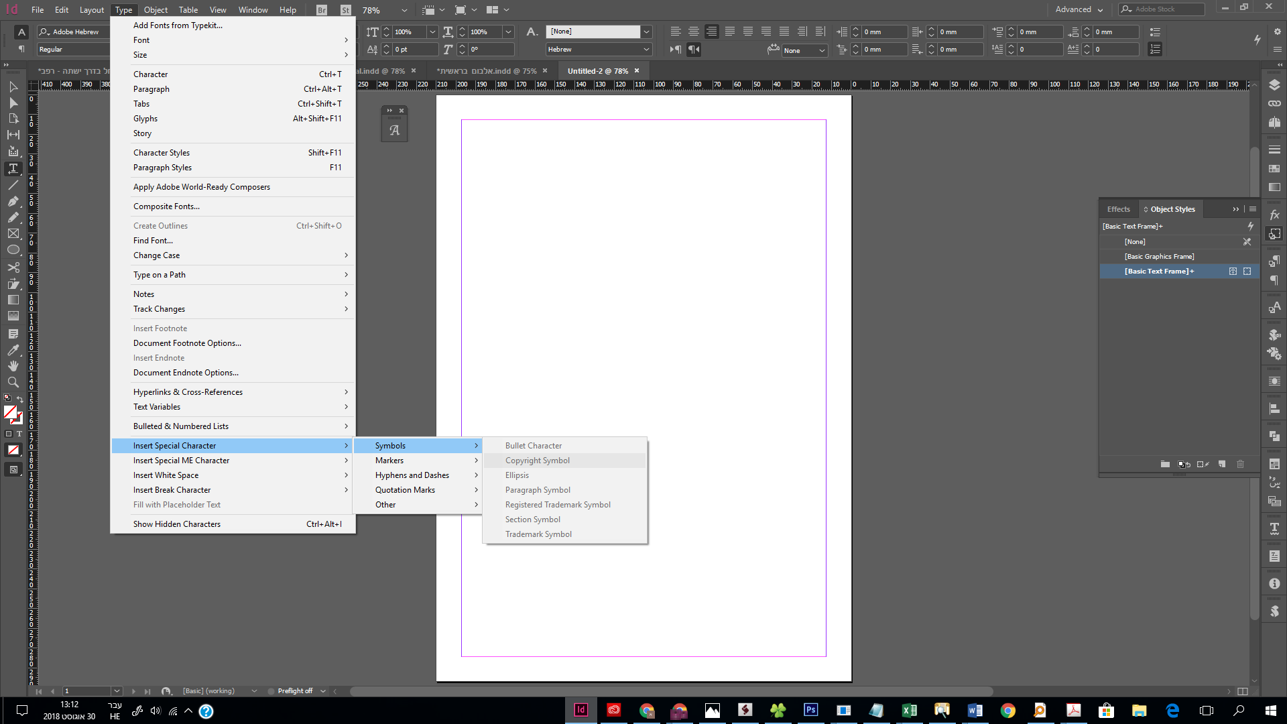Select the Ellipse tool
The image size is (1287, 724).
point(13,250)
